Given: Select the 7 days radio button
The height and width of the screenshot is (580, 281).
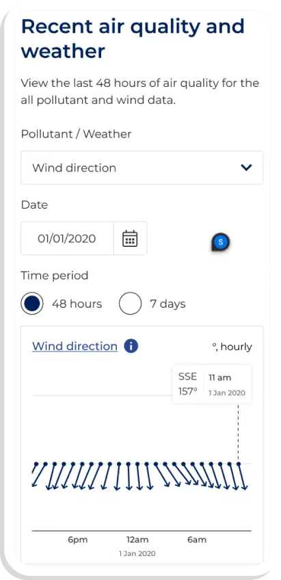Looking at the screenshot, I should tap(130, 304).
